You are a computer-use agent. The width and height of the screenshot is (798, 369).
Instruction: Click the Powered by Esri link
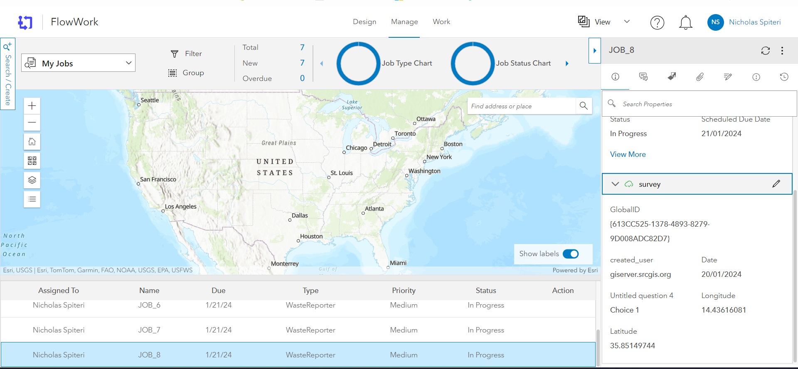coord(575,270)
